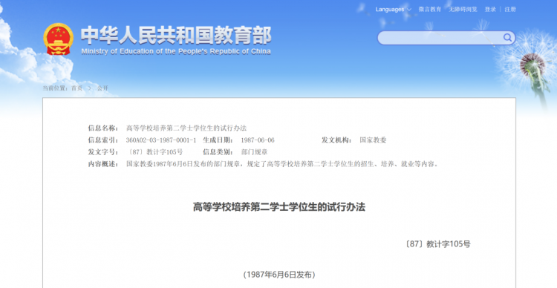The height and width of the screenshot is (288, 557).
Task: Select 公开 in the breadcrumb trail
Action: click(x=102, y=88)
